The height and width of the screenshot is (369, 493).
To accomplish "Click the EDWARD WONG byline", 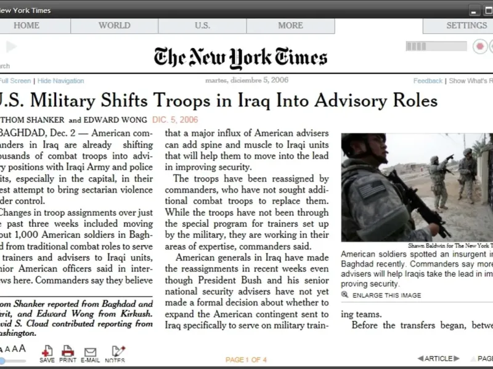I will (x=115, y=120).
